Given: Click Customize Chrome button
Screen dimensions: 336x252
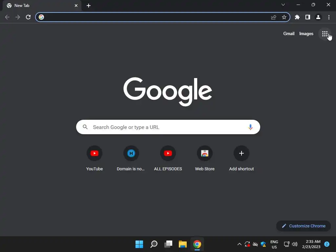Looking at the screenshot, I should click(304, 226).
